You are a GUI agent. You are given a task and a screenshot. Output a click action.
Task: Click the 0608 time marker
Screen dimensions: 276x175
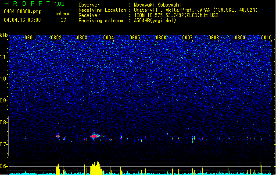(214, 38)
